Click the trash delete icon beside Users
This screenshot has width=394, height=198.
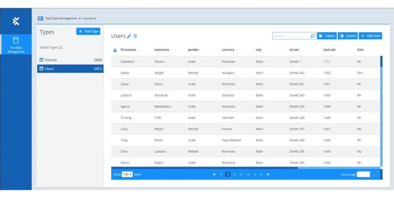[x=135, y=36]
